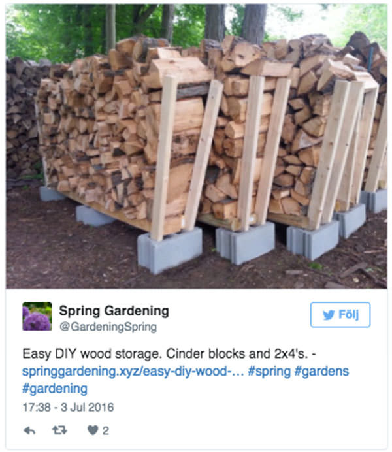Image resolution: width=392 pixels, height=452 pixels.
Task: Open the #spring hashtag
Action: pos(269,371)
